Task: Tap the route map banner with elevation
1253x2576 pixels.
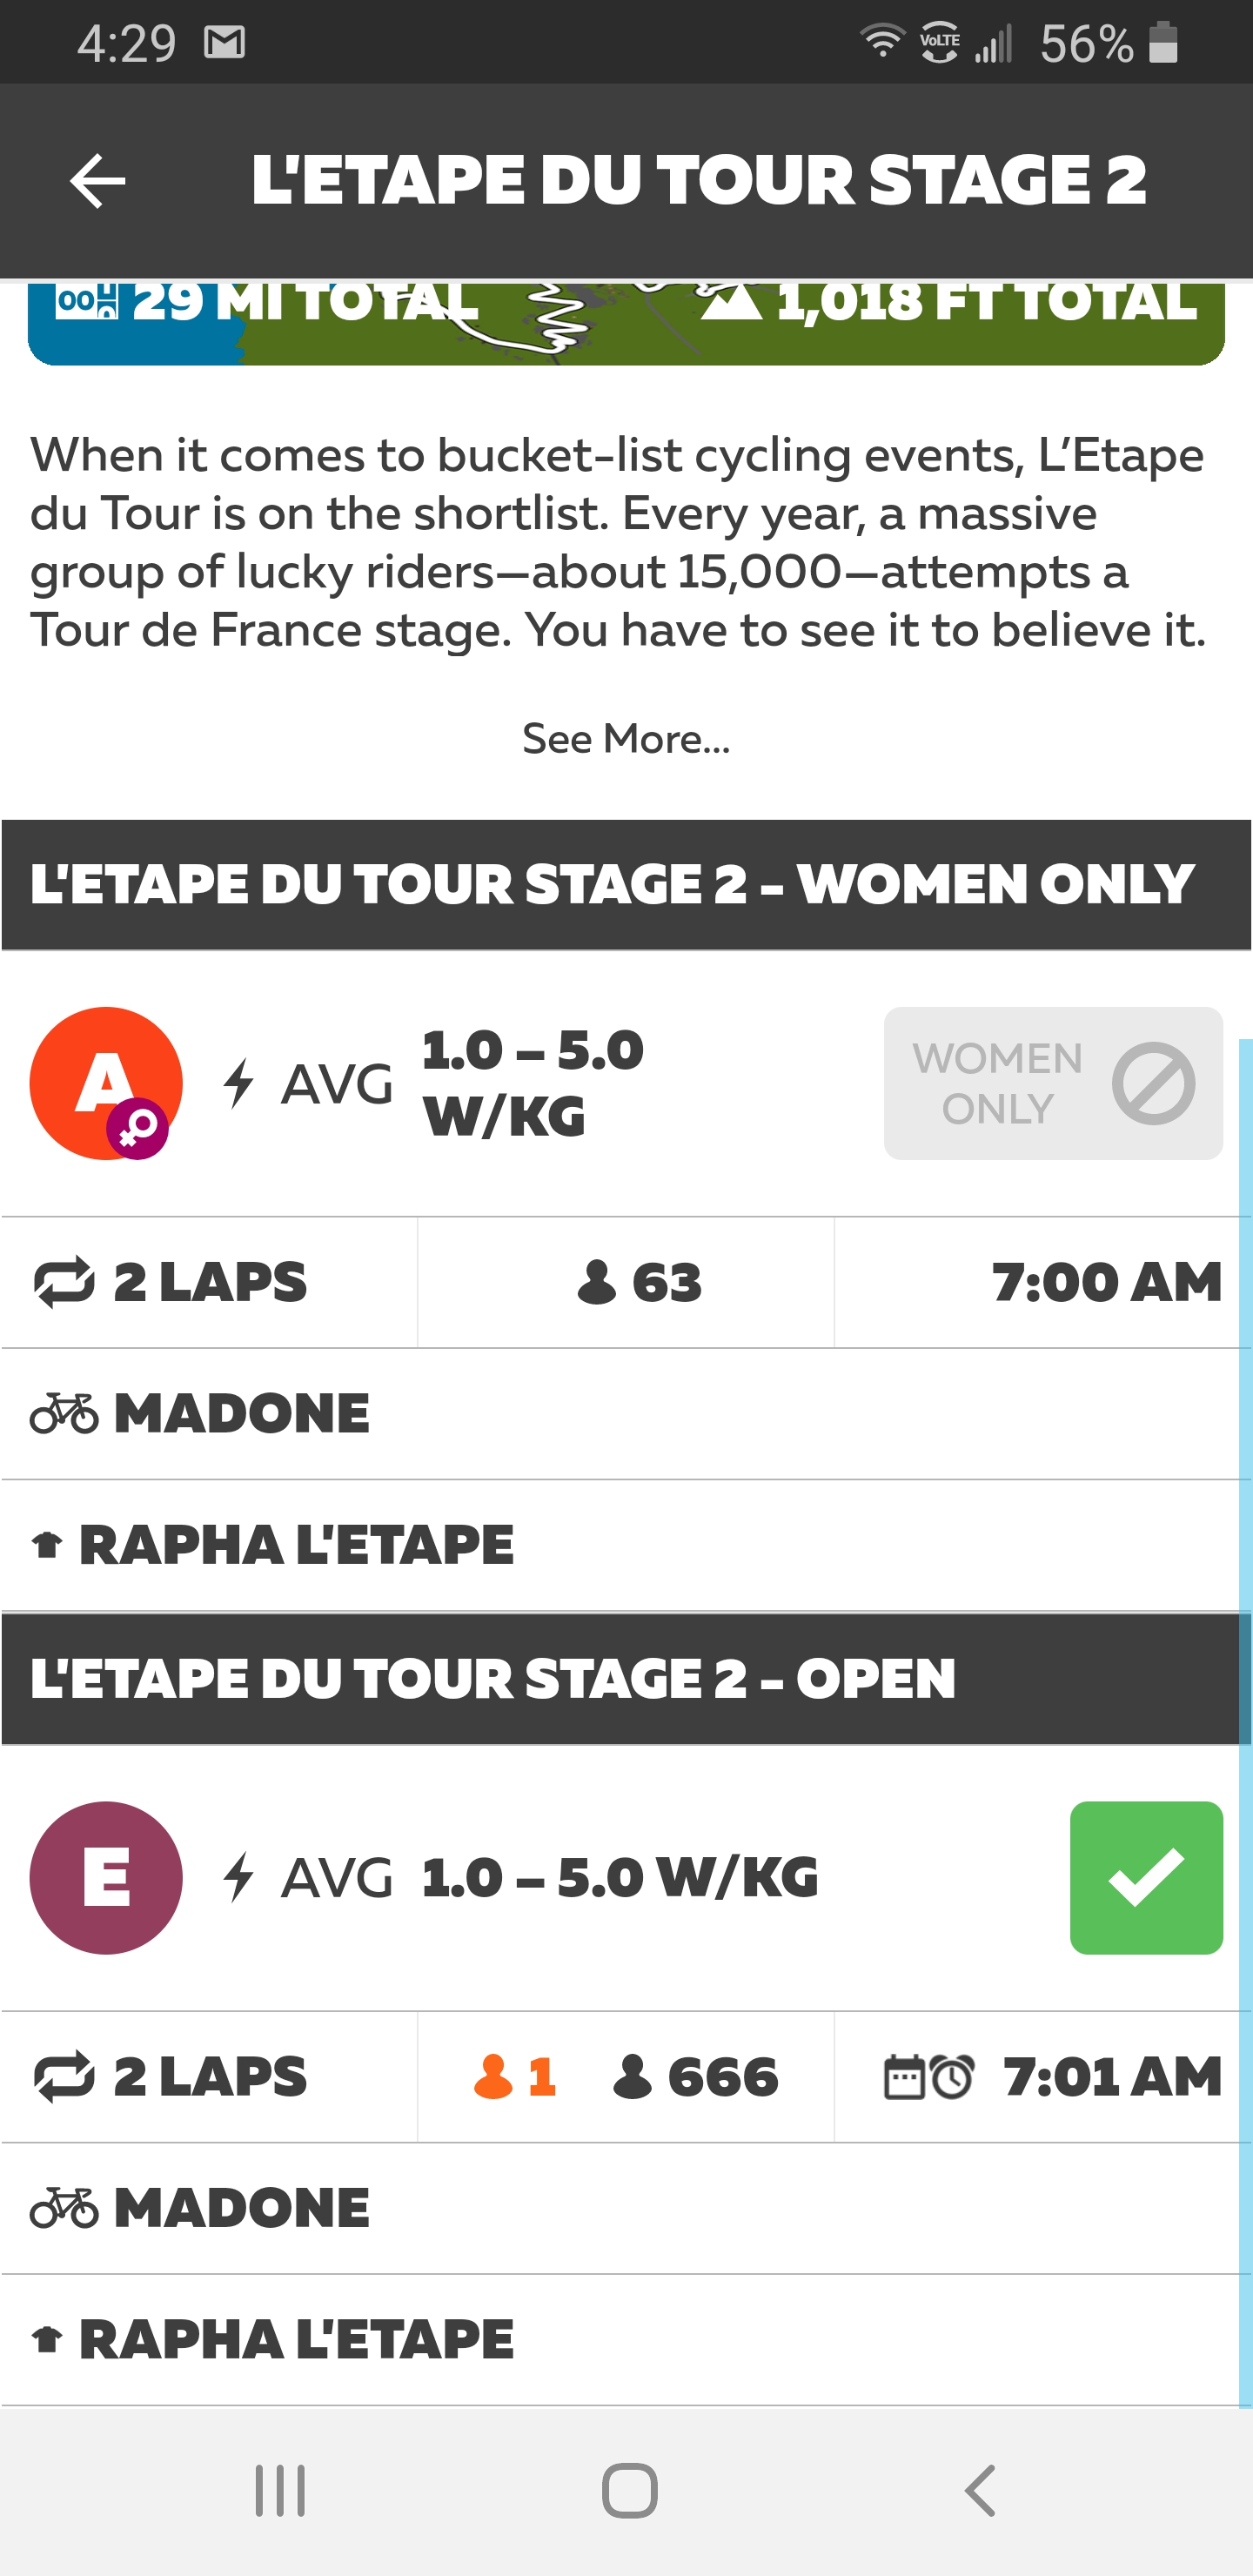Action: (626, 320)
